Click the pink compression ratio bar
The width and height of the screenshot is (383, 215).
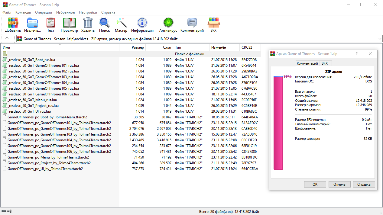(x=278, y=123)
